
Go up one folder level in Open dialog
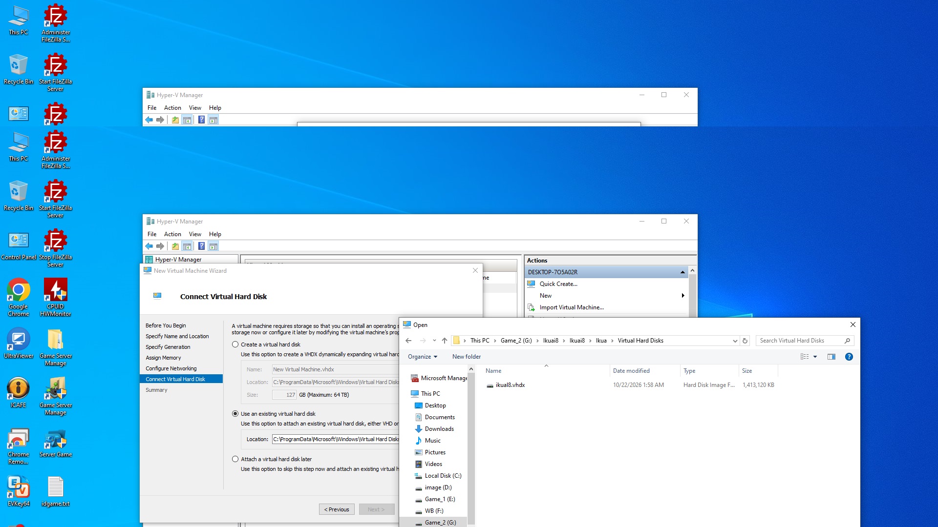coord(444,341)
